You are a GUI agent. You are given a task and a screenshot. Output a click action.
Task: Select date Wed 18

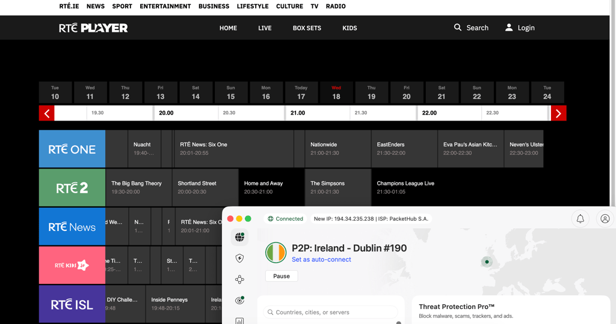336,92
